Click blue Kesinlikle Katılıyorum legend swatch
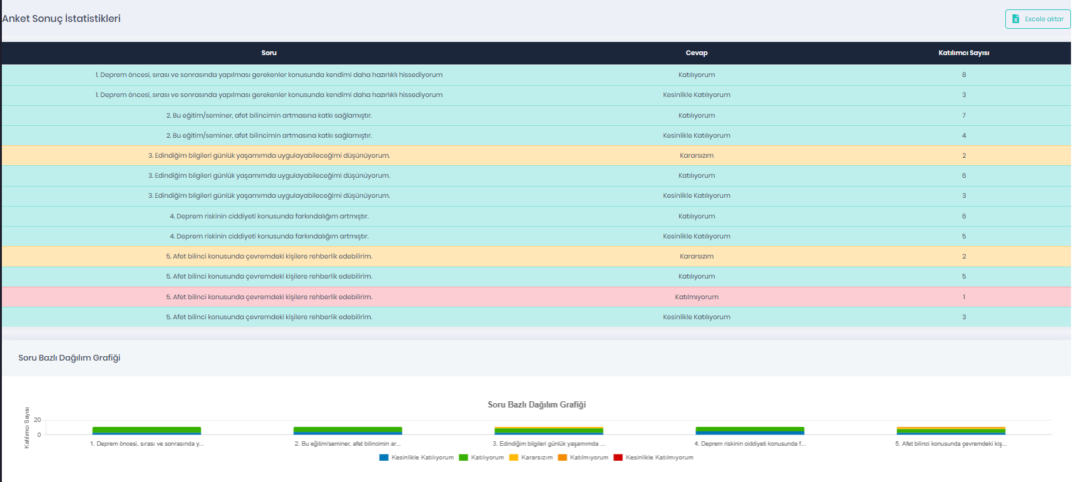Viewport: 1076px width, 482px height. click(384, 458)
